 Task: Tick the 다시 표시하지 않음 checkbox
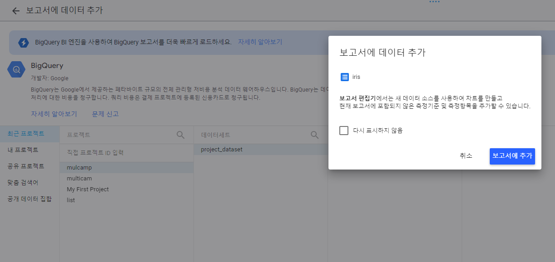[x=344, y=131]
